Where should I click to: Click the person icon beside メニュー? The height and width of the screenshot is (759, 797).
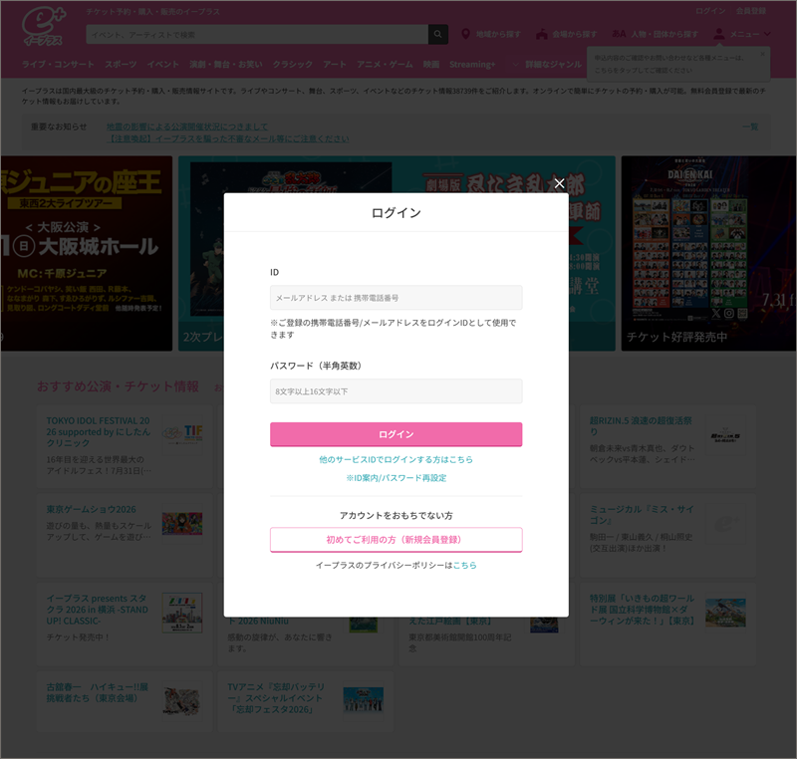(718, 34)
